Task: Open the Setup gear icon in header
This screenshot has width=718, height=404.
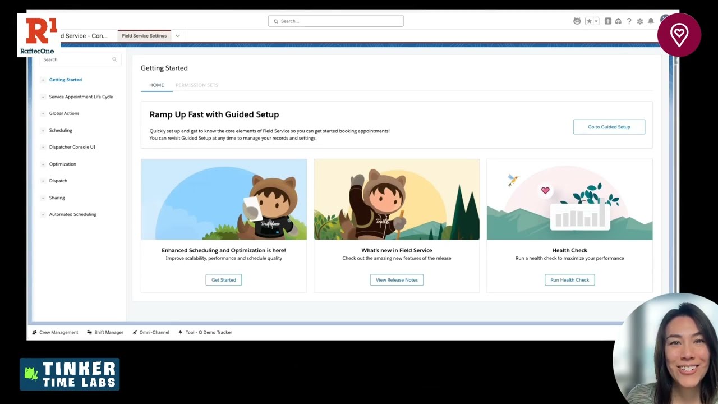Action: coord(640,21)
